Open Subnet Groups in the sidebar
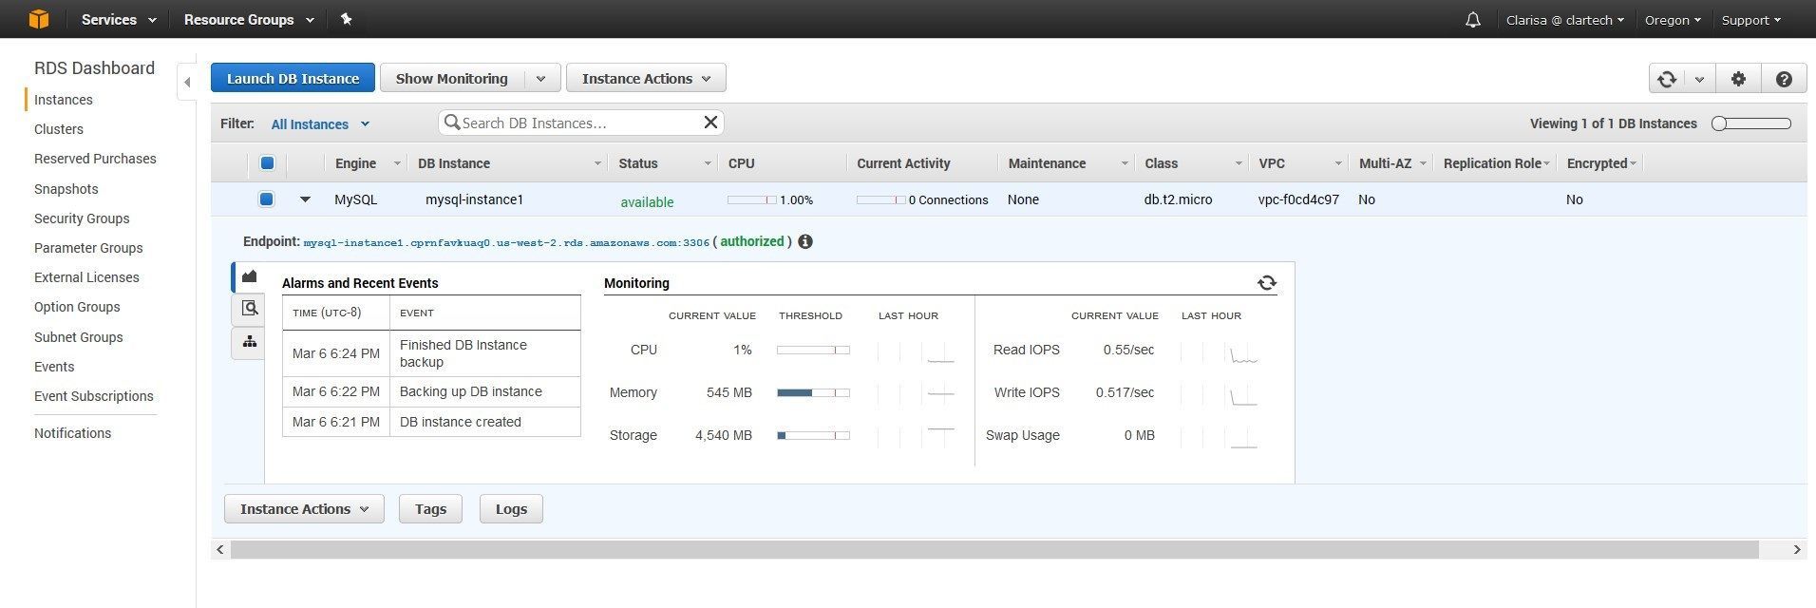This screenshot has height=608, width=1816. coord(79,337)
